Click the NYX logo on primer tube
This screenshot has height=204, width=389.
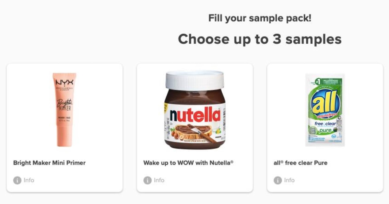point(65,82)
